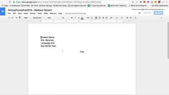
Task: Print the document with printer icon
Action: [x=9, y=18]
